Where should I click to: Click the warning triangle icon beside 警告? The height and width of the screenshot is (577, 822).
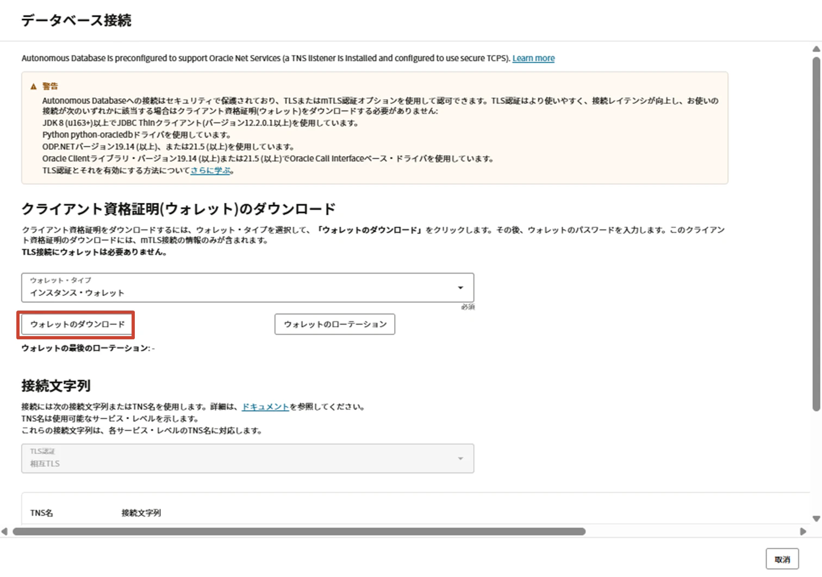[x=34, y=86]
